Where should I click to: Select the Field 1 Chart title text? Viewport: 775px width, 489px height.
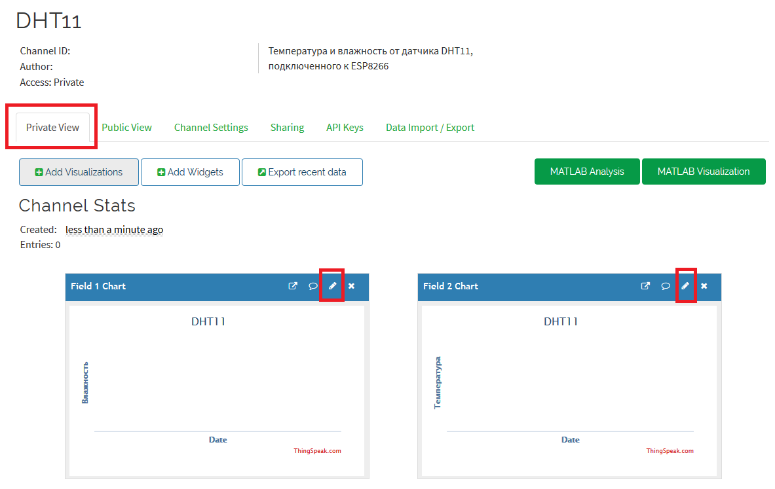click(x=98, y=286)
